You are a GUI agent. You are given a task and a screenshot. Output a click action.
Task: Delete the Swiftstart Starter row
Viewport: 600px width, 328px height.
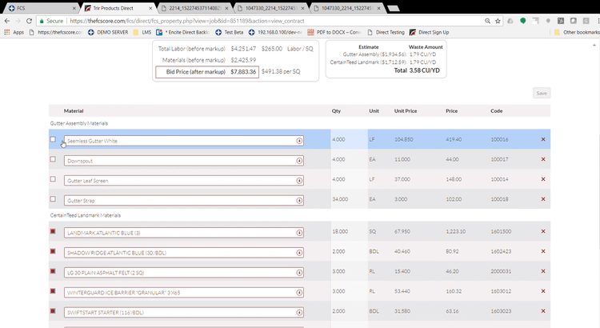(x=543, y=311)
